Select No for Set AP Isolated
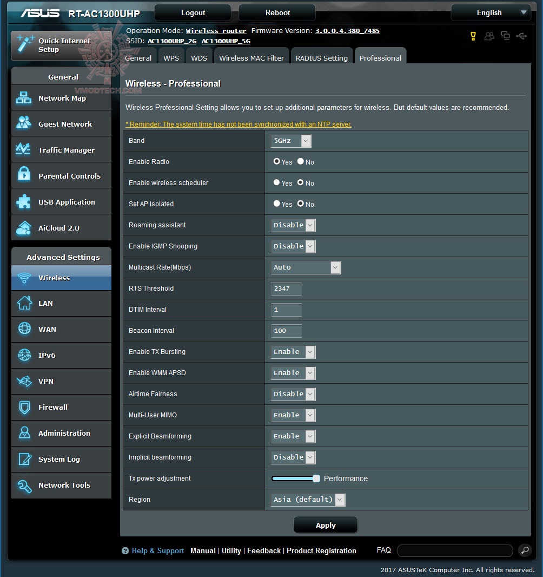Image resolution: width=543 pixels, height=577 pixels. click(300, 203)
